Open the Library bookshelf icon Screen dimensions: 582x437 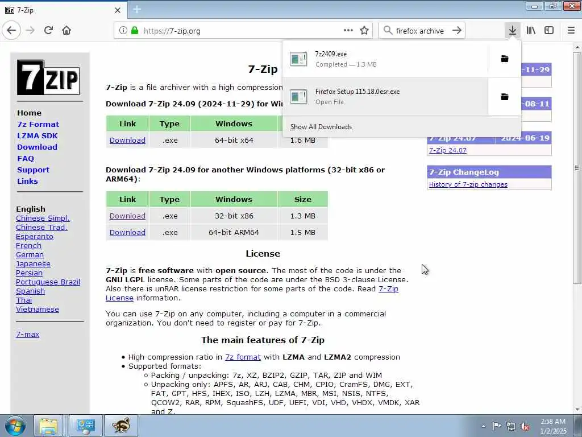531,31
